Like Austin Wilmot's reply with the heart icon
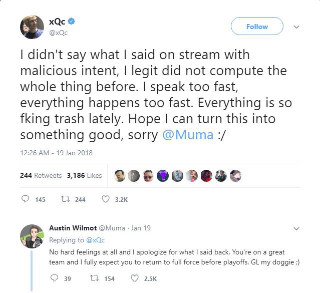This screenshot has width=320, height=293. [x=135, y=278]
